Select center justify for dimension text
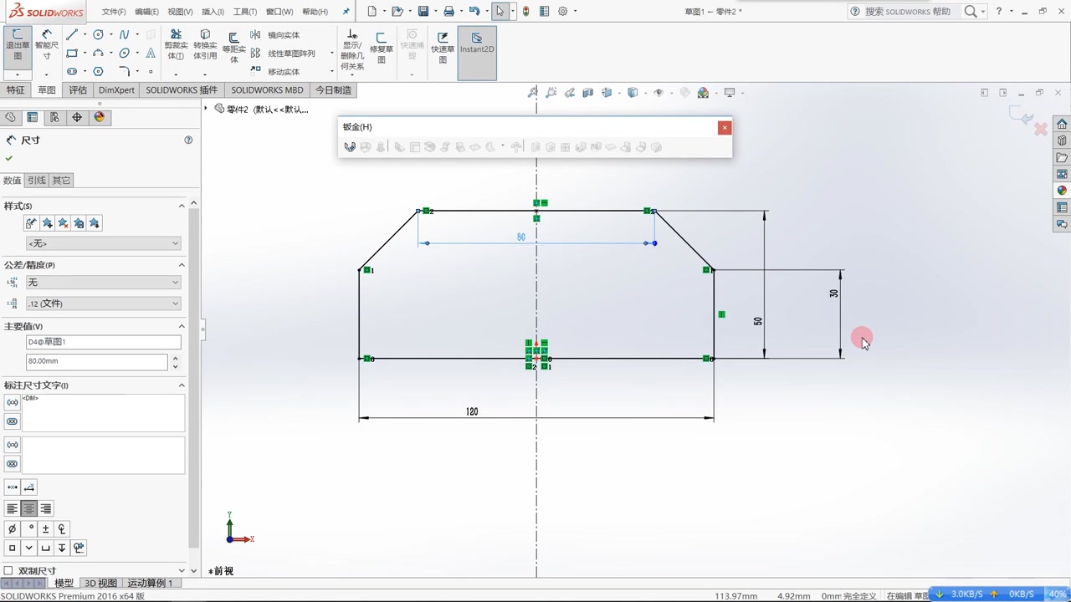The height and width of the screenshot is (602, 1071). tap(29, 508)
